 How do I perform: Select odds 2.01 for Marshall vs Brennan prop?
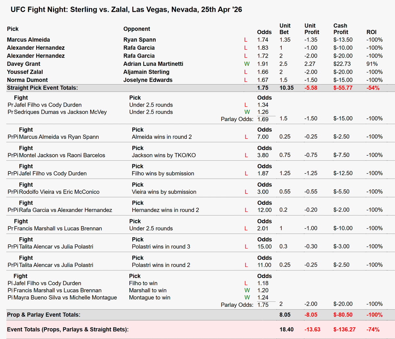coord(263,228)
